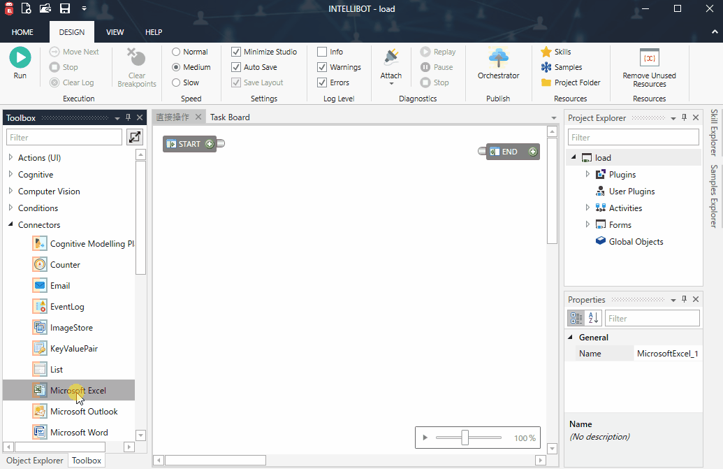The image size is (723, 469).
Task: Open the Task Board tab
Action: [229, 117]
